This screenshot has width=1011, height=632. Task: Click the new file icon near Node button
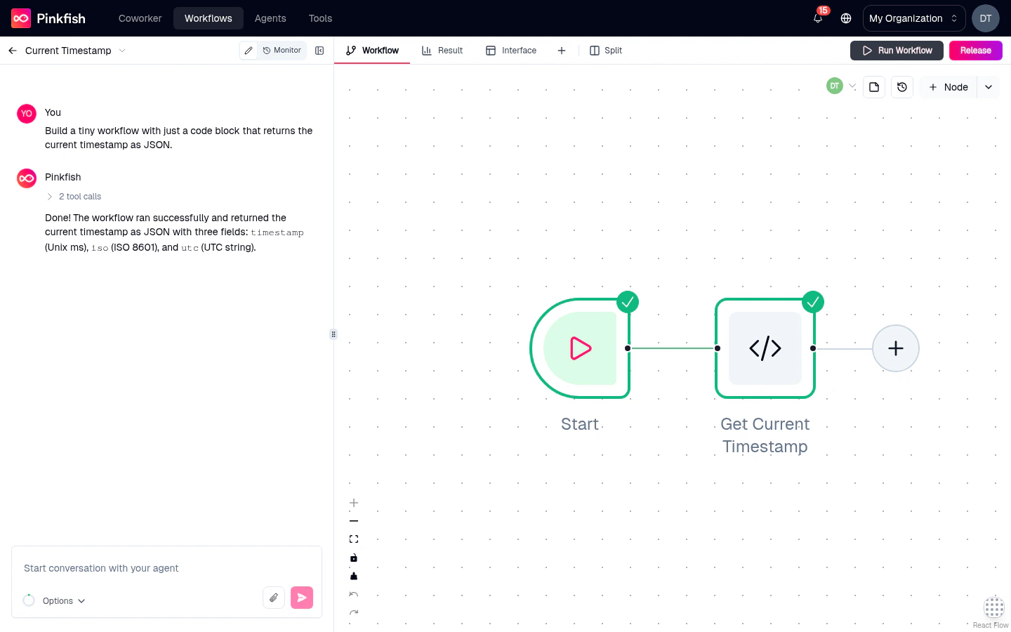coord(874,86)
